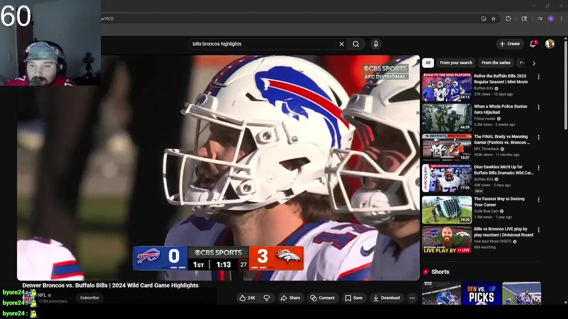The height and width of the screenshot is (319, 568).
Task: Open the browser three-dot menu
Action: [x=561, y=19]
